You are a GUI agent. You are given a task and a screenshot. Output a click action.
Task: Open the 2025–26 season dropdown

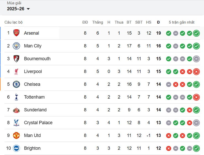(x=18, y=9)
